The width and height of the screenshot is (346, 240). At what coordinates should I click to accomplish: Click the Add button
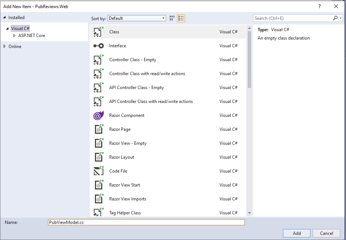pos(296,233)
